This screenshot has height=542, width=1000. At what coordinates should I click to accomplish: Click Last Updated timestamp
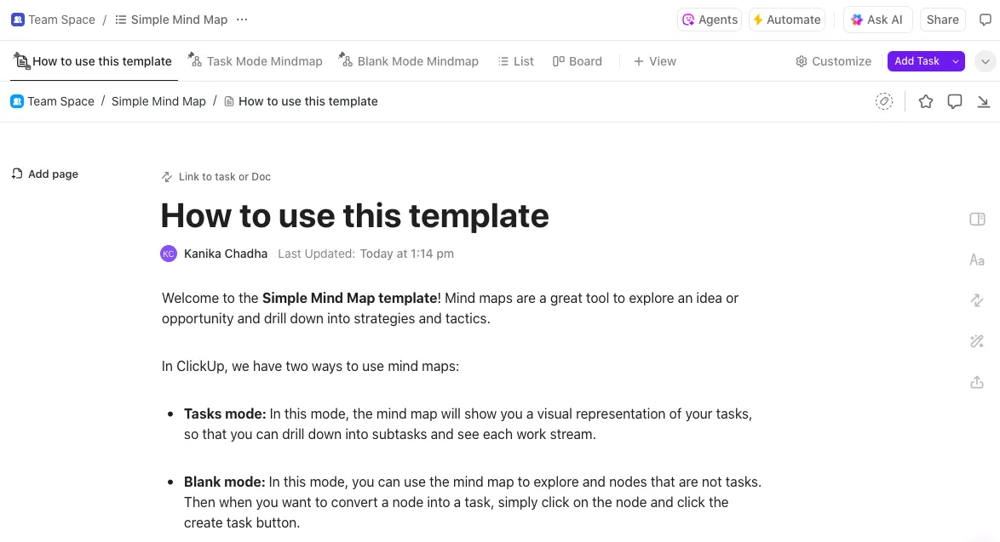tap(366, 254)
